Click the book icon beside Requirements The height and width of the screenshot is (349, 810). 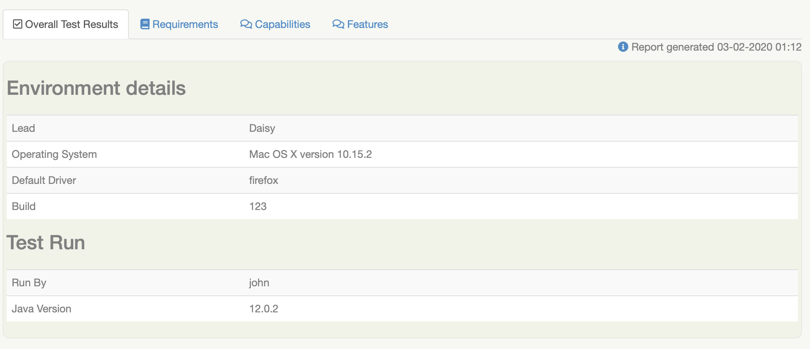coord(145,24)
